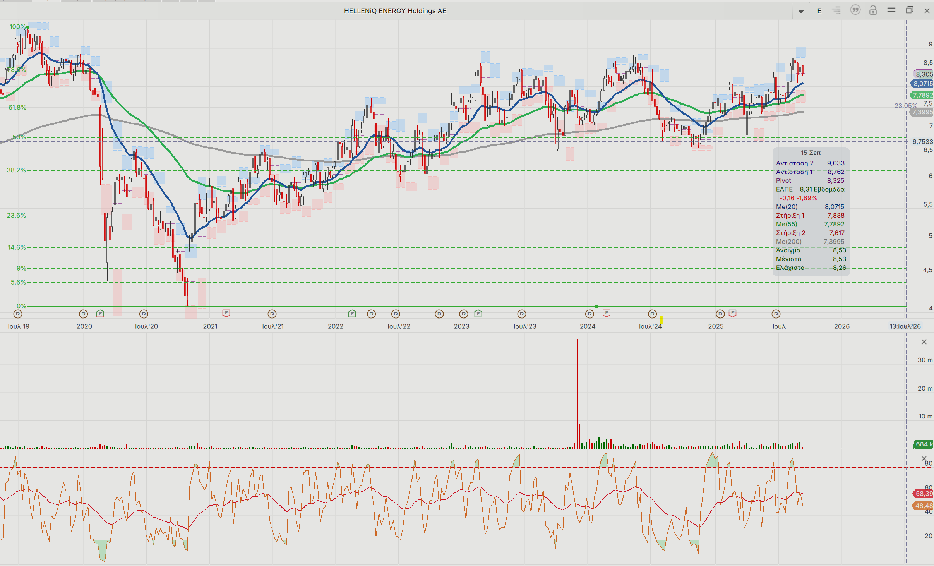Image resolution: width=934 pixels, height=566 pixels.
Task: Click the weekly 'E' timeframe button
Action: click(819, 11)
